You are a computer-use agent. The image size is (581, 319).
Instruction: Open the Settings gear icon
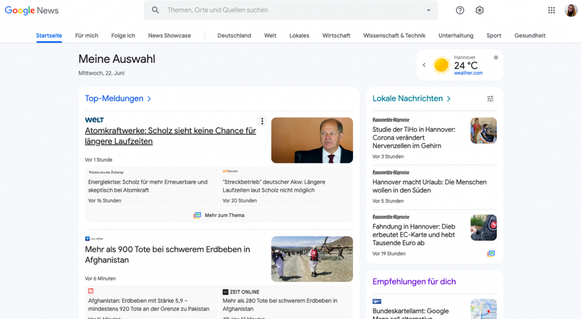click(479, 11)
